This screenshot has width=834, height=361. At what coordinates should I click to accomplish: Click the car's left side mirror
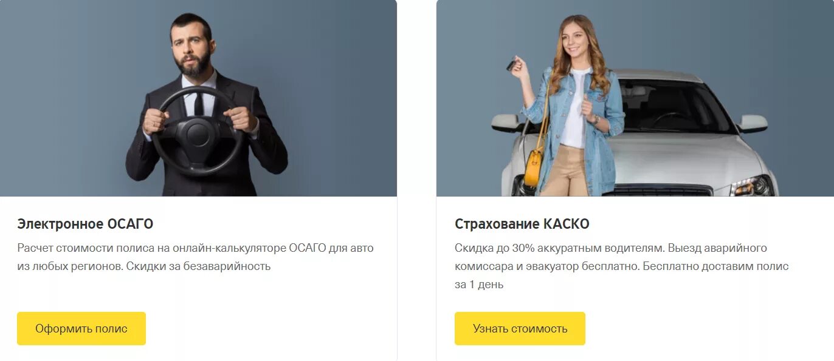508,123
